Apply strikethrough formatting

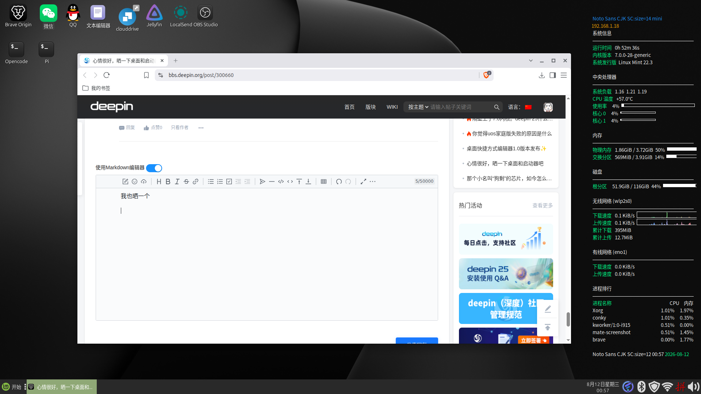click(x=186, y=181)
